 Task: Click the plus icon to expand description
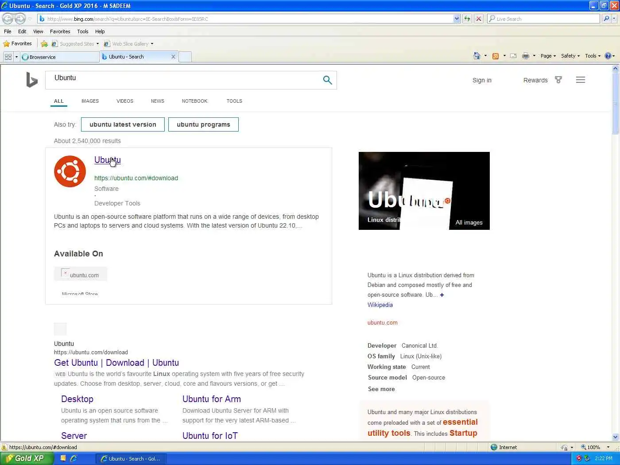[442, 295]
